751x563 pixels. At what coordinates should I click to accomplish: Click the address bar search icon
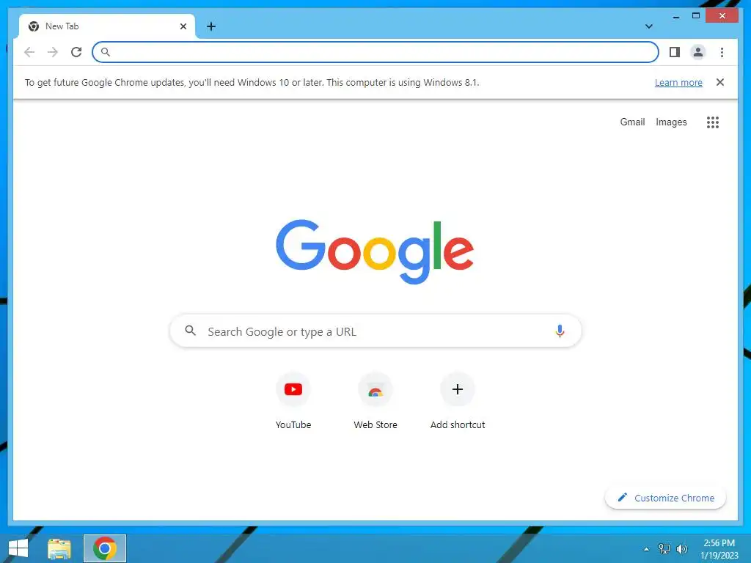pos(106,52)
